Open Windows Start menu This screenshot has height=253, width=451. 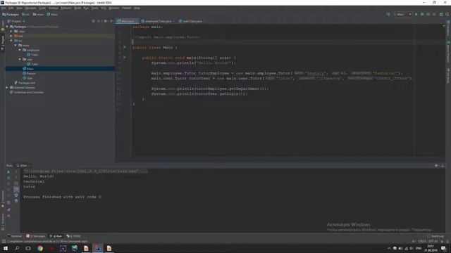click(x=6, y=248)
